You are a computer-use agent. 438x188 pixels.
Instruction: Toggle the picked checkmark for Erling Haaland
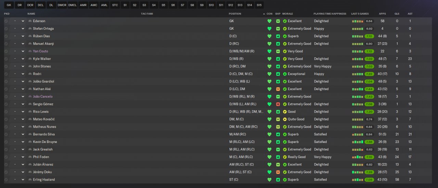(6, 180)
